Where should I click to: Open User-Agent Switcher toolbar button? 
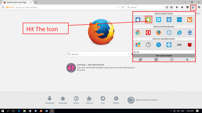click(193, 7)
